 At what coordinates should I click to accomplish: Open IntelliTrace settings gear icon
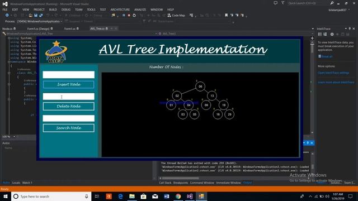click(x=332, y=34)
